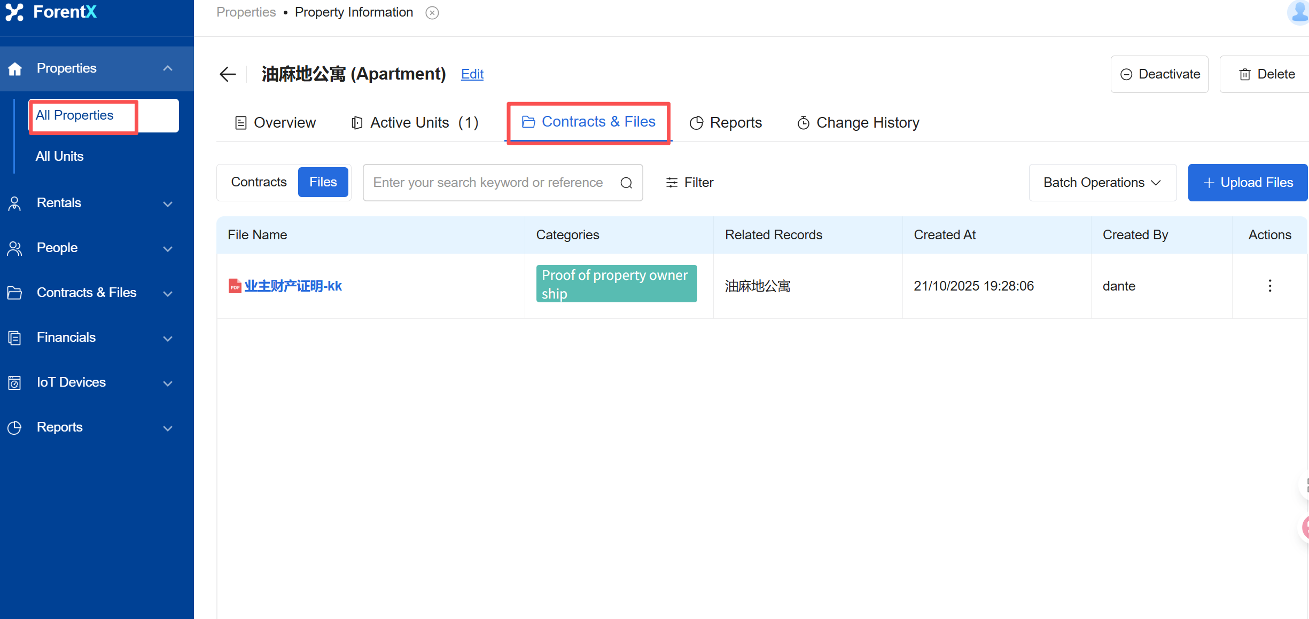This screenshot has width=1309, height=619.
Task: Open the Active Units tab
Action: tap(415, 123)
